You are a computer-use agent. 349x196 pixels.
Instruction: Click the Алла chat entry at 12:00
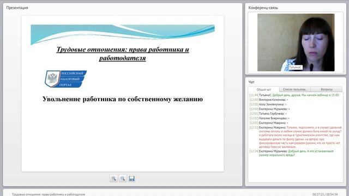coord(268,104)
